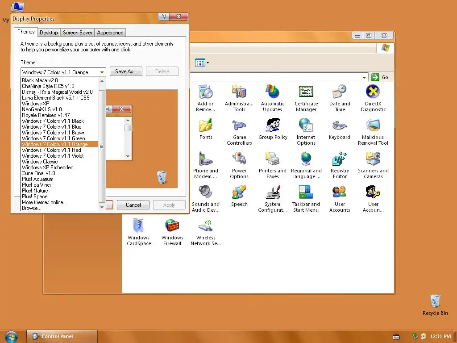
Task: Select Windows 7 Colors v1.1 Brown
Action: click(x=60, y=133)
